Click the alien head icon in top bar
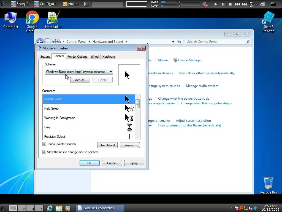 click(252, 4)
